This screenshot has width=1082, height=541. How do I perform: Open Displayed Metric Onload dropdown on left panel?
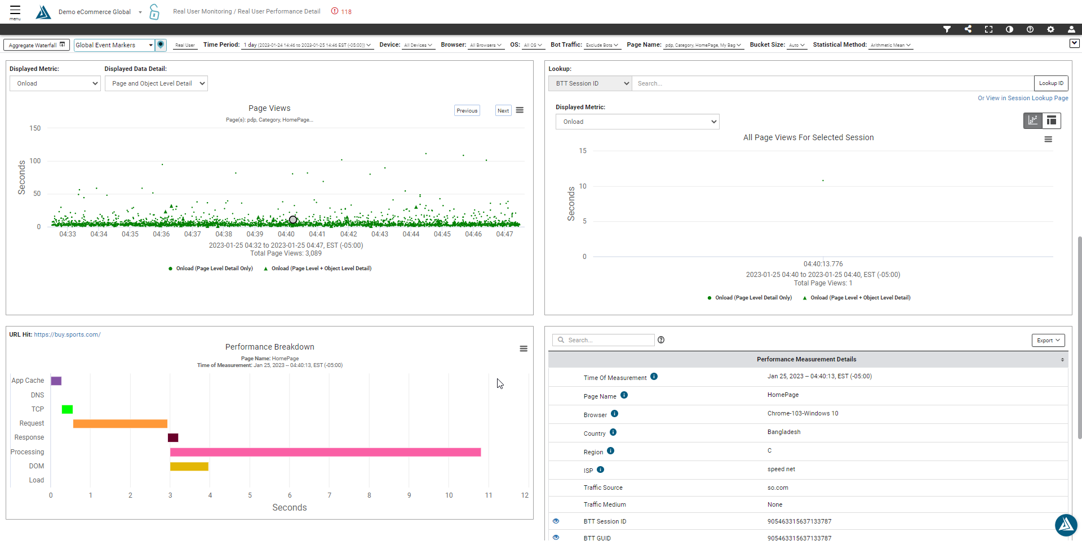click(55, 83)
